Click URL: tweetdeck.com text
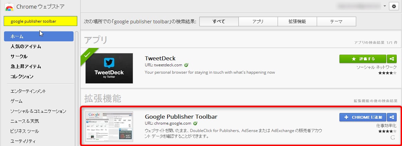Viewport: 402px width, 146px height. pos(164,65)
